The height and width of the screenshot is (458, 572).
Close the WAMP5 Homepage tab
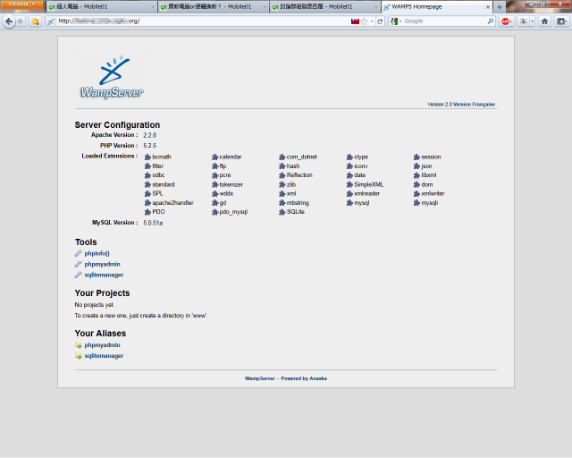pyautogui.click(x=488, y=7)
